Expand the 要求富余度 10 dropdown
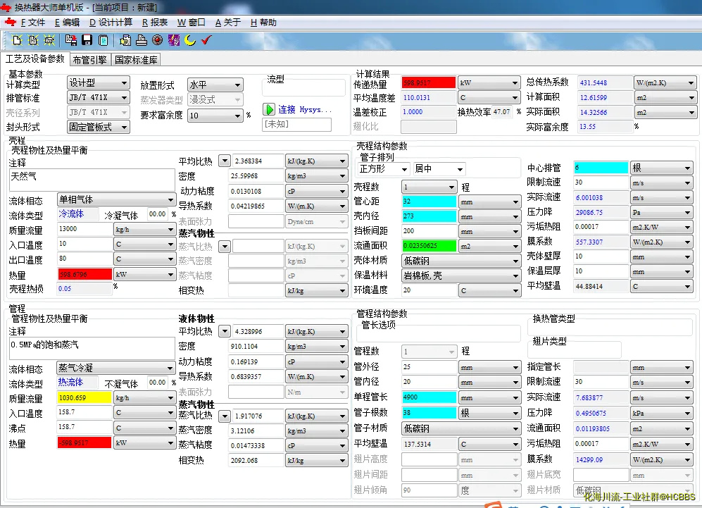Image resolution: width=702 pixels, height=508 pixels. pos(215,115)
